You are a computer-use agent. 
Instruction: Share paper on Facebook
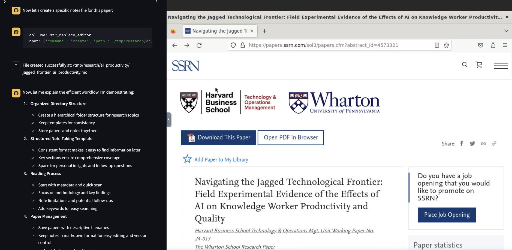462,144
